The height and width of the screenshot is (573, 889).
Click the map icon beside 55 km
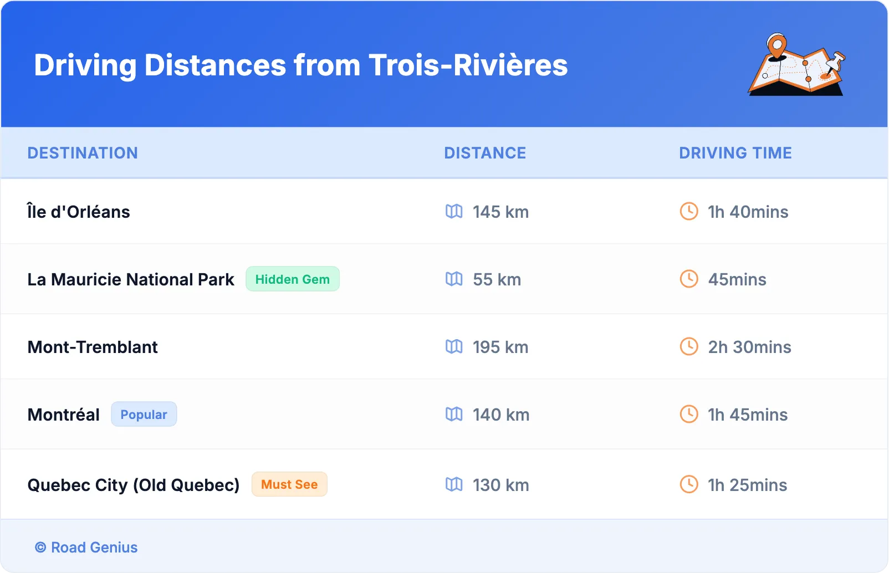[454, 279]
